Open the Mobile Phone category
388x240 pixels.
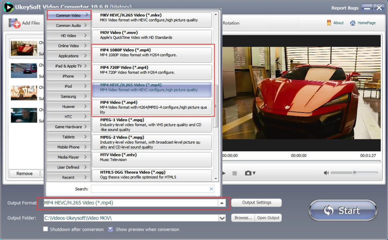click(69, 147)
